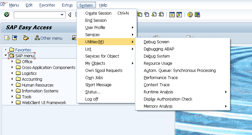The image size is (252, 135).
Task: Click the Back arrow in the toolbar
Action: click(x=70, y=15)
